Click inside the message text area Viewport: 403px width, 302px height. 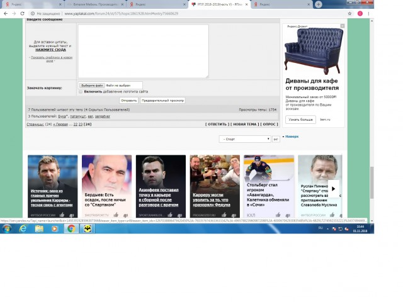[x=144, y=51]
